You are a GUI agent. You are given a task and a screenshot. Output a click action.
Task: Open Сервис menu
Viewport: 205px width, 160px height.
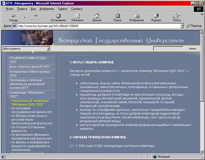click(x=62, y=9)
